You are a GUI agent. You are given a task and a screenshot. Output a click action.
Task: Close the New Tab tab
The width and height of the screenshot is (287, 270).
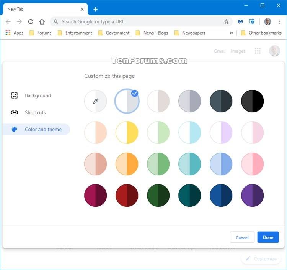click(82, 9)
